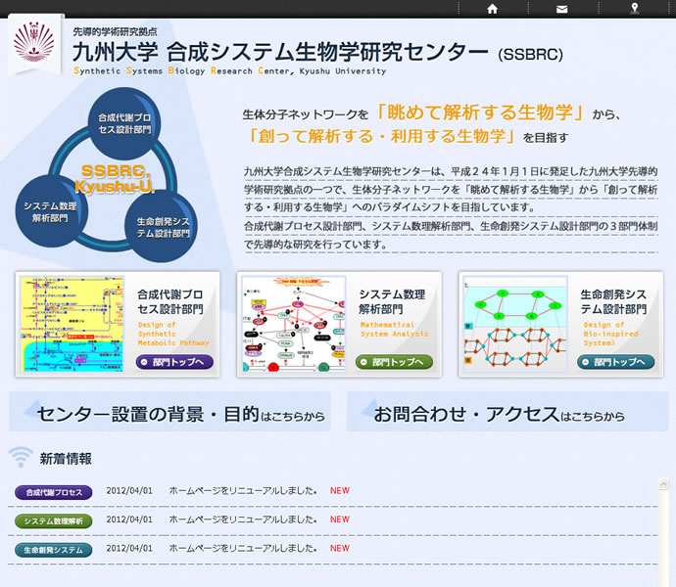Screen dimensions: 676x587
Task: Click the 2012/04/01 date in システム数理解析 row
Action: [x=129, y=519]
